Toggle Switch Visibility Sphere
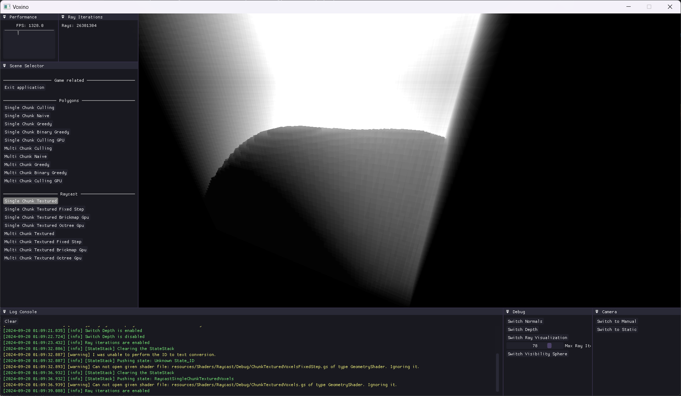Image resolution: width=681 pixels, height=396 pixels. pos(537,354)
